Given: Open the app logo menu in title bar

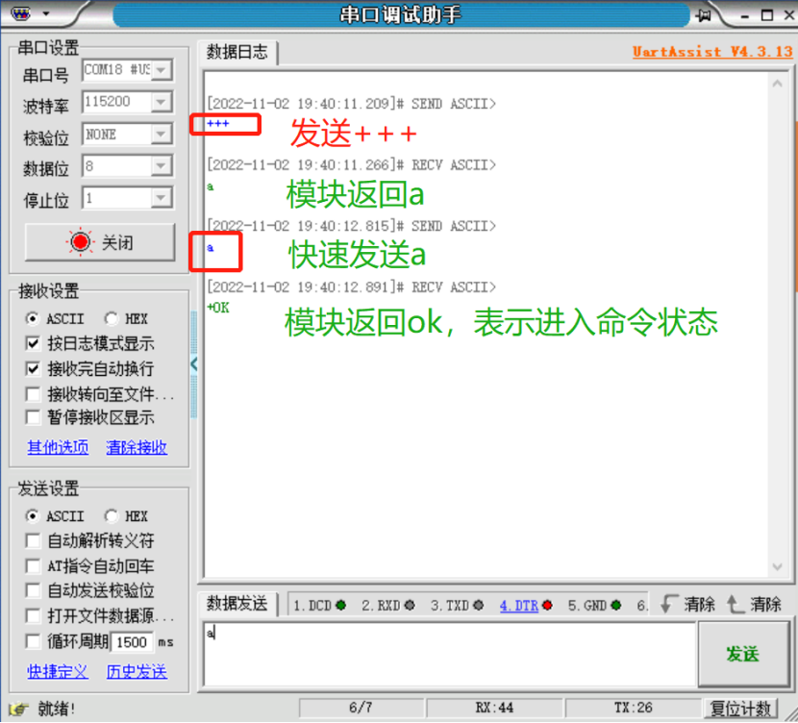Looking at the screenshot, I should (x=20, y=13).
